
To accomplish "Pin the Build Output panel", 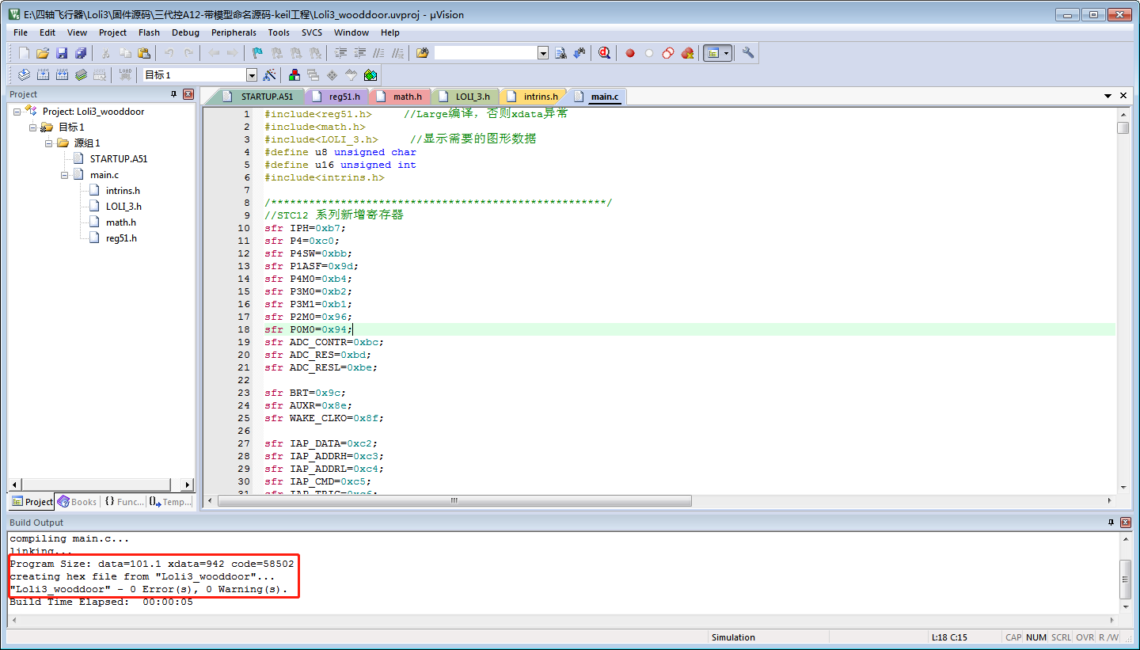I will point(1111,522).
